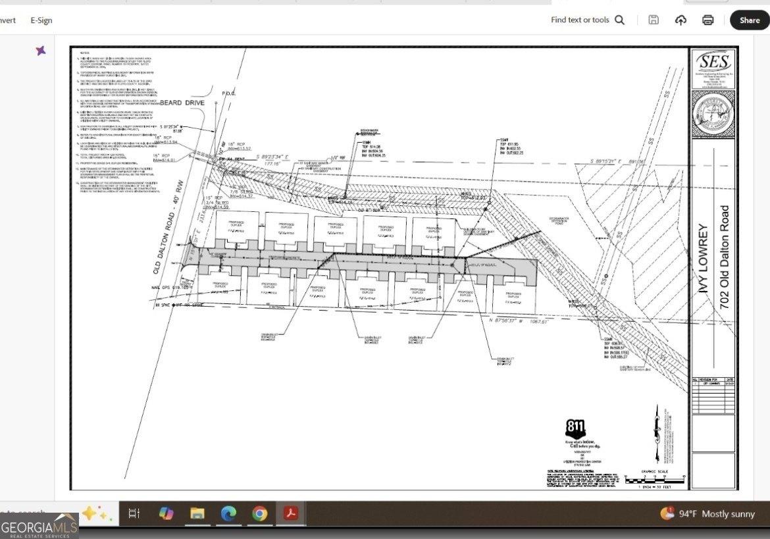Open Adobe Acrobat from the taskbar
770x539 pixels.
coord(291,513)
